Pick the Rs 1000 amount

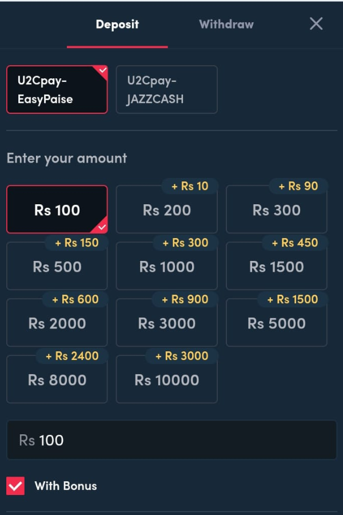coord(166,267)
